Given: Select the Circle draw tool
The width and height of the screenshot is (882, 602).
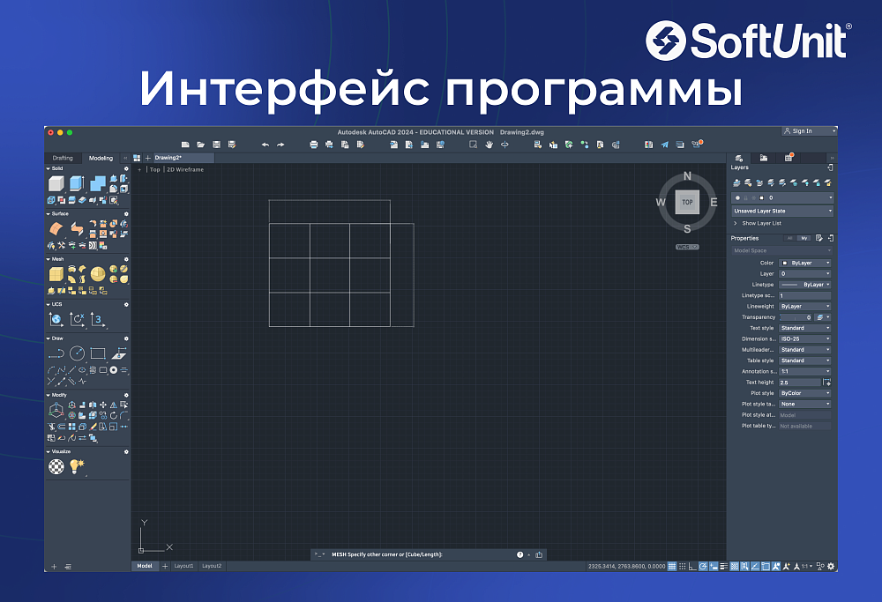Looking at the screenshot, I should pyautogui.click(x=77, y=353).
